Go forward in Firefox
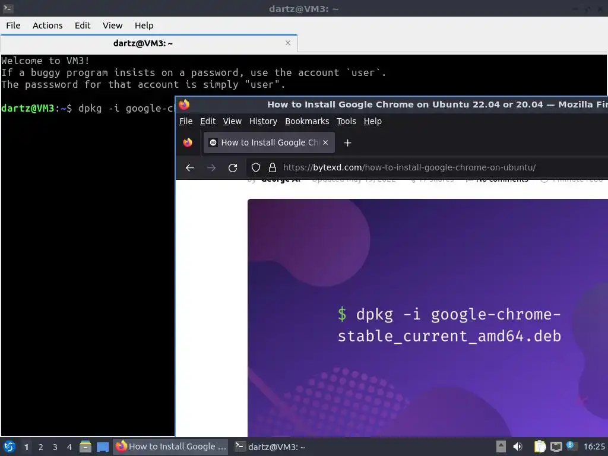The image size is (608, 456). coord(211,168)
